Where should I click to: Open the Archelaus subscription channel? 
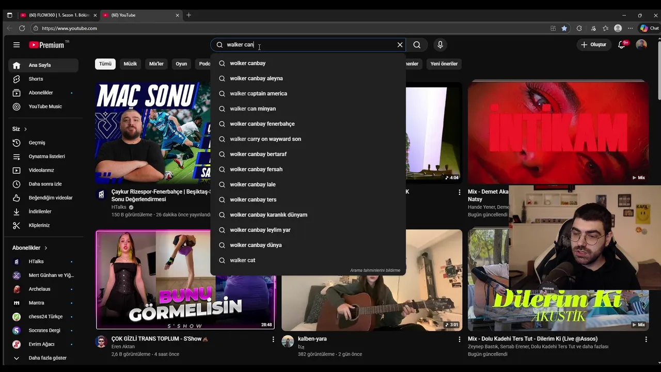click(x=43, y=289)
